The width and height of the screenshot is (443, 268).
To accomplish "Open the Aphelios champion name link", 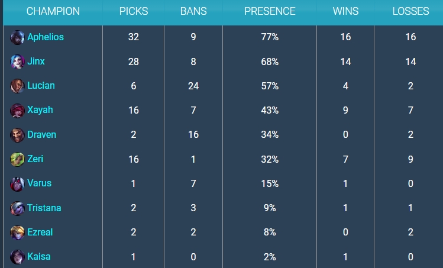I will pos(46,37).
